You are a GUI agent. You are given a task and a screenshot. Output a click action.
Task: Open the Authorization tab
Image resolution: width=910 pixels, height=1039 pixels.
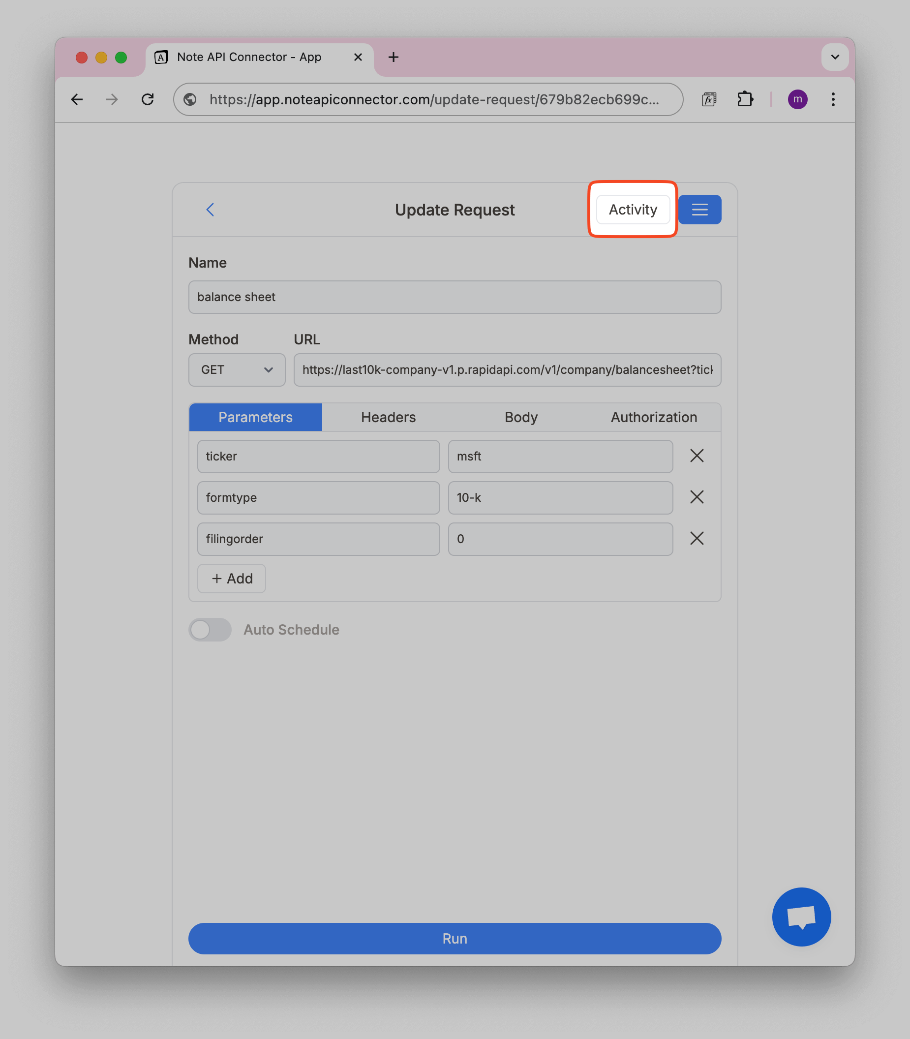654,417
